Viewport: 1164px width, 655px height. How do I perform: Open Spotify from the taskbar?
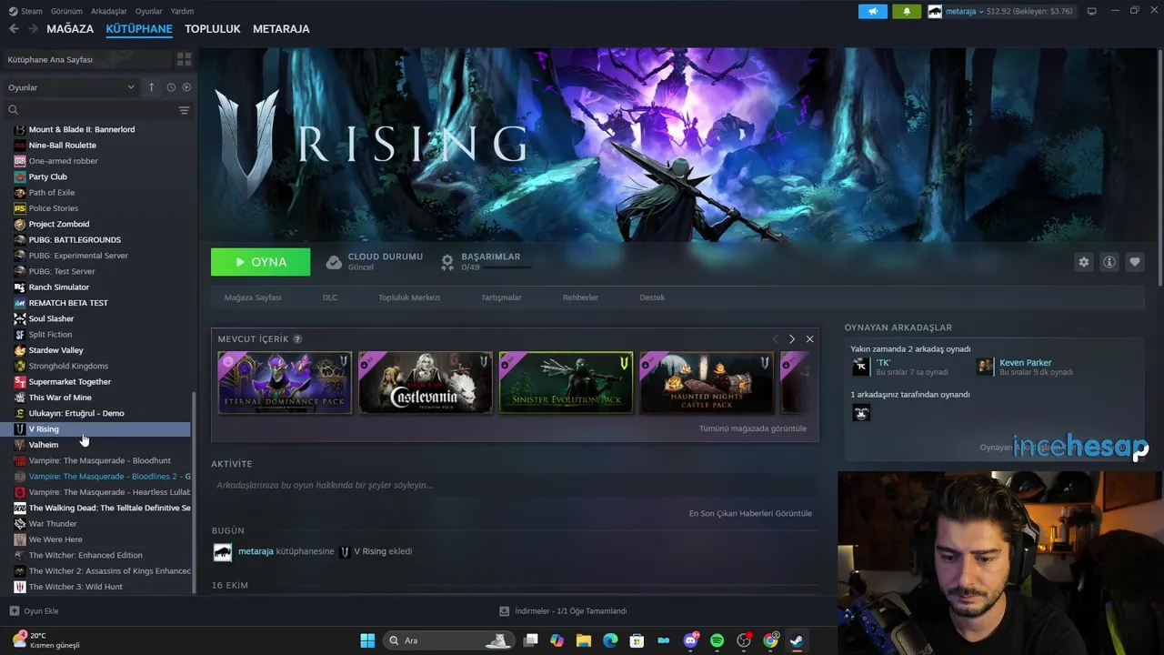click(717, 640)
